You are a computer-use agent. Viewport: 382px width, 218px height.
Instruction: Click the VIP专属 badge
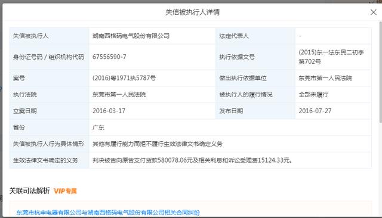pyautogui.click(x=65, y=191)
